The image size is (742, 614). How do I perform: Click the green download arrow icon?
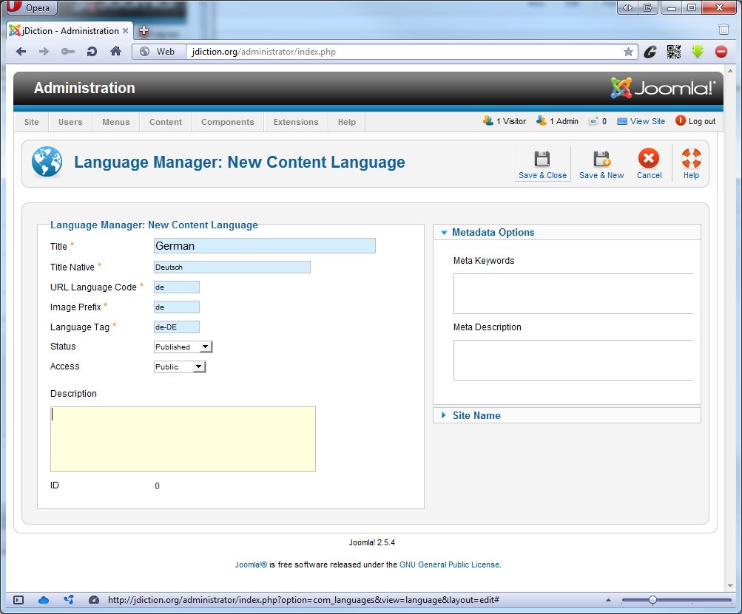[x=697, y=52]
